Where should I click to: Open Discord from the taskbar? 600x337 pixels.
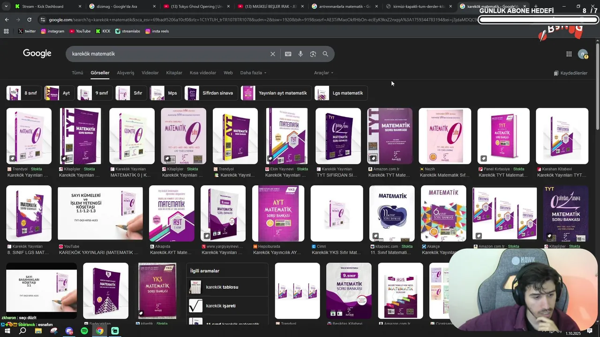[69, 331]
